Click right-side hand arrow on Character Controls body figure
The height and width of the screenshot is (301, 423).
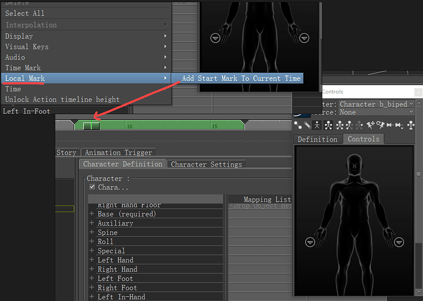400,243
